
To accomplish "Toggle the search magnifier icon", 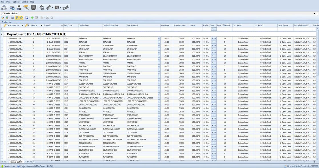I will click(21, 18).
